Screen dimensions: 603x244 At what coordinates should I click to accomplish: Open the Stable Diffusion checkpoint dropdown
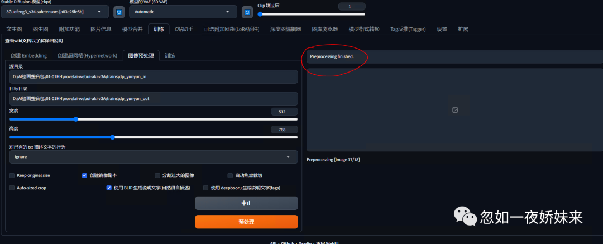pos(55,12)
